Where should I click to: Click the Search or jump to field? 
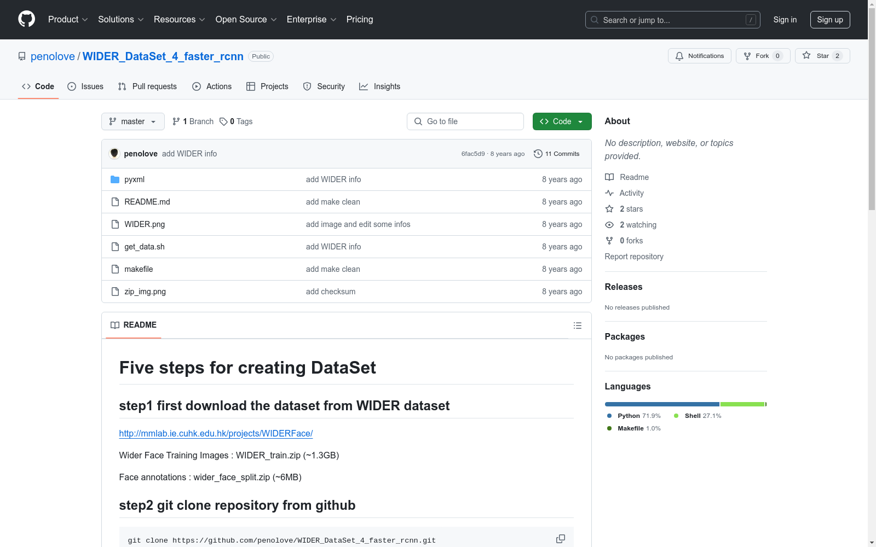pos(673,20)
